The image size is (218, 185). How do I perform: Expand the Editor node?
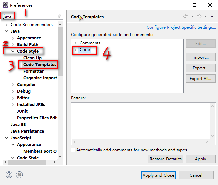[x=13, y=98]
